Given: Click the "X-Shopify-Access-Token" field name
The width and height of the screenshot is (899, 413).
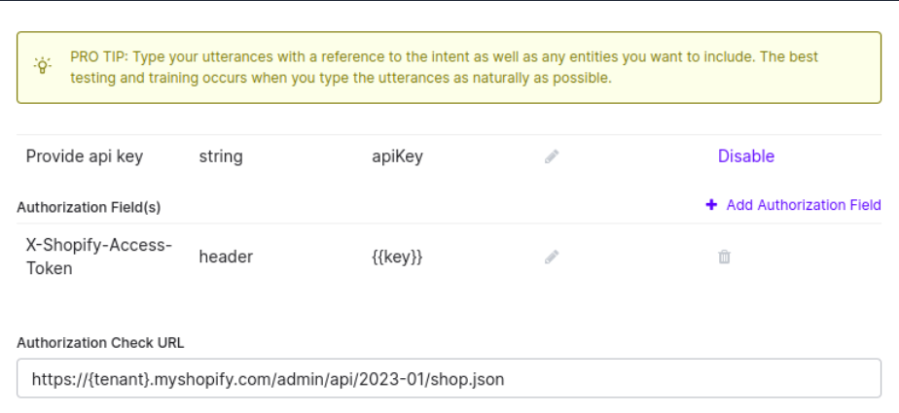Looking at the screenshot, I should pos(98,257).
